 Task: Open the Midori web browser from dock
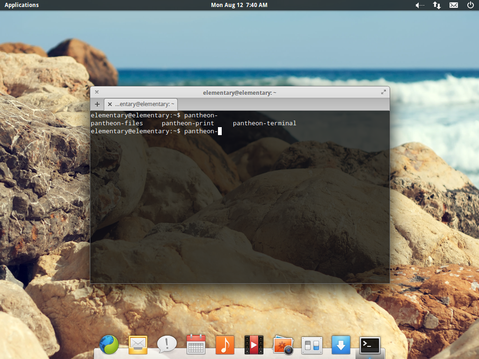tap(109, 345)
